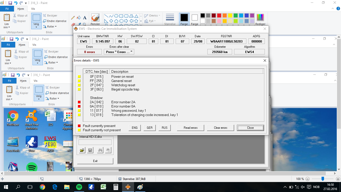Open the Pensler brushes tool
Screen dimensions: 341x192
point(95,19)
